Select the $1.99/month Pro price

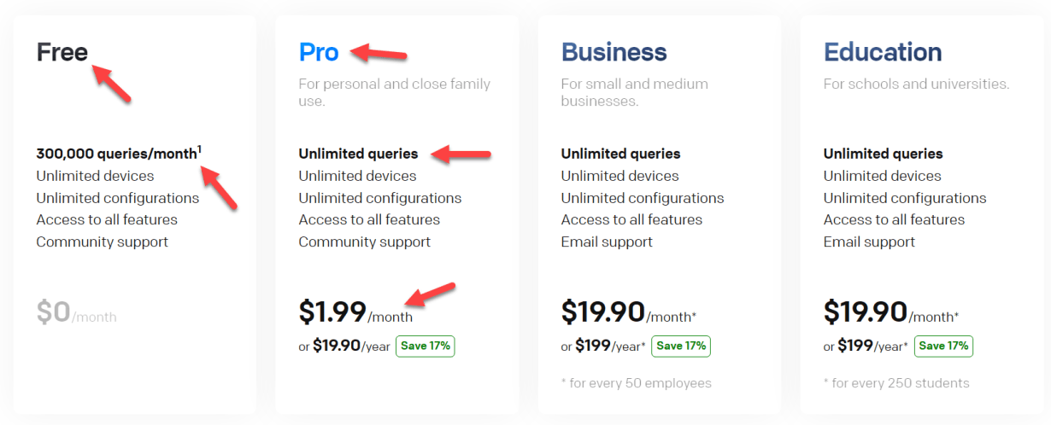coord(355,313)
